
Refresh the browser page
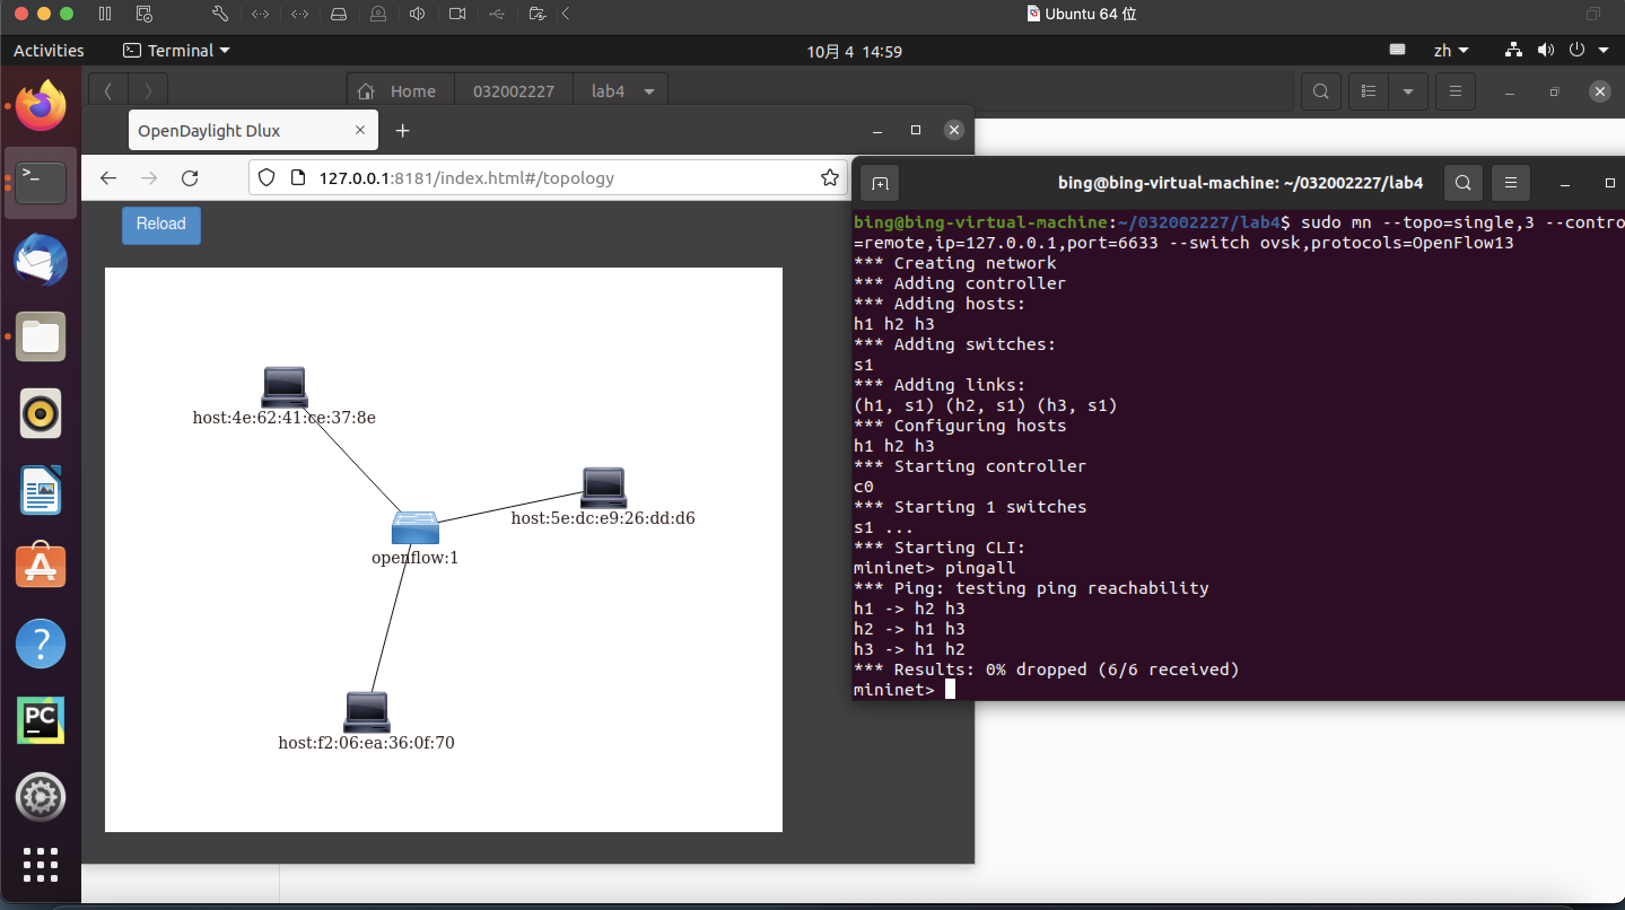coord(190,178)
